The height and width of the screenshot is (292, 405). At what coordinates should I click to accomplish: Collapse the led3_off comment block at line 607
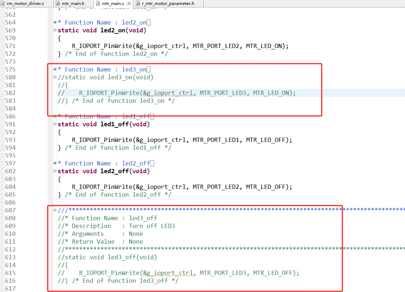click(x=55, y=210)
